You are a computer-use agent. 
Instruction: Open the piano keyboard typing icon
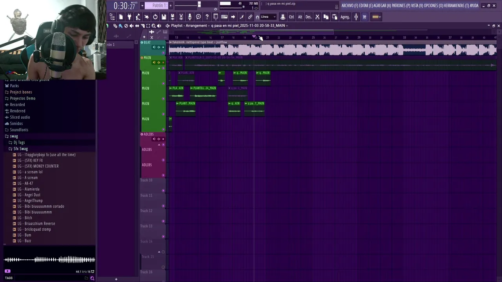pyautogui.click(x=224, y=17)
